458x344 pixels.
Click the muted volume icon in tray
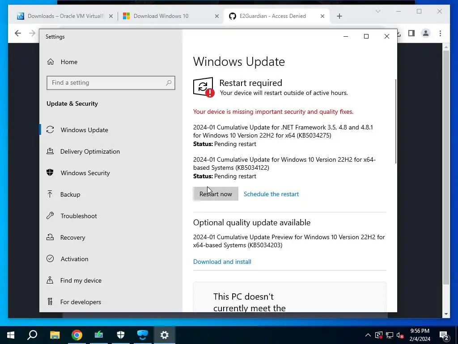[x=400, y=335]
